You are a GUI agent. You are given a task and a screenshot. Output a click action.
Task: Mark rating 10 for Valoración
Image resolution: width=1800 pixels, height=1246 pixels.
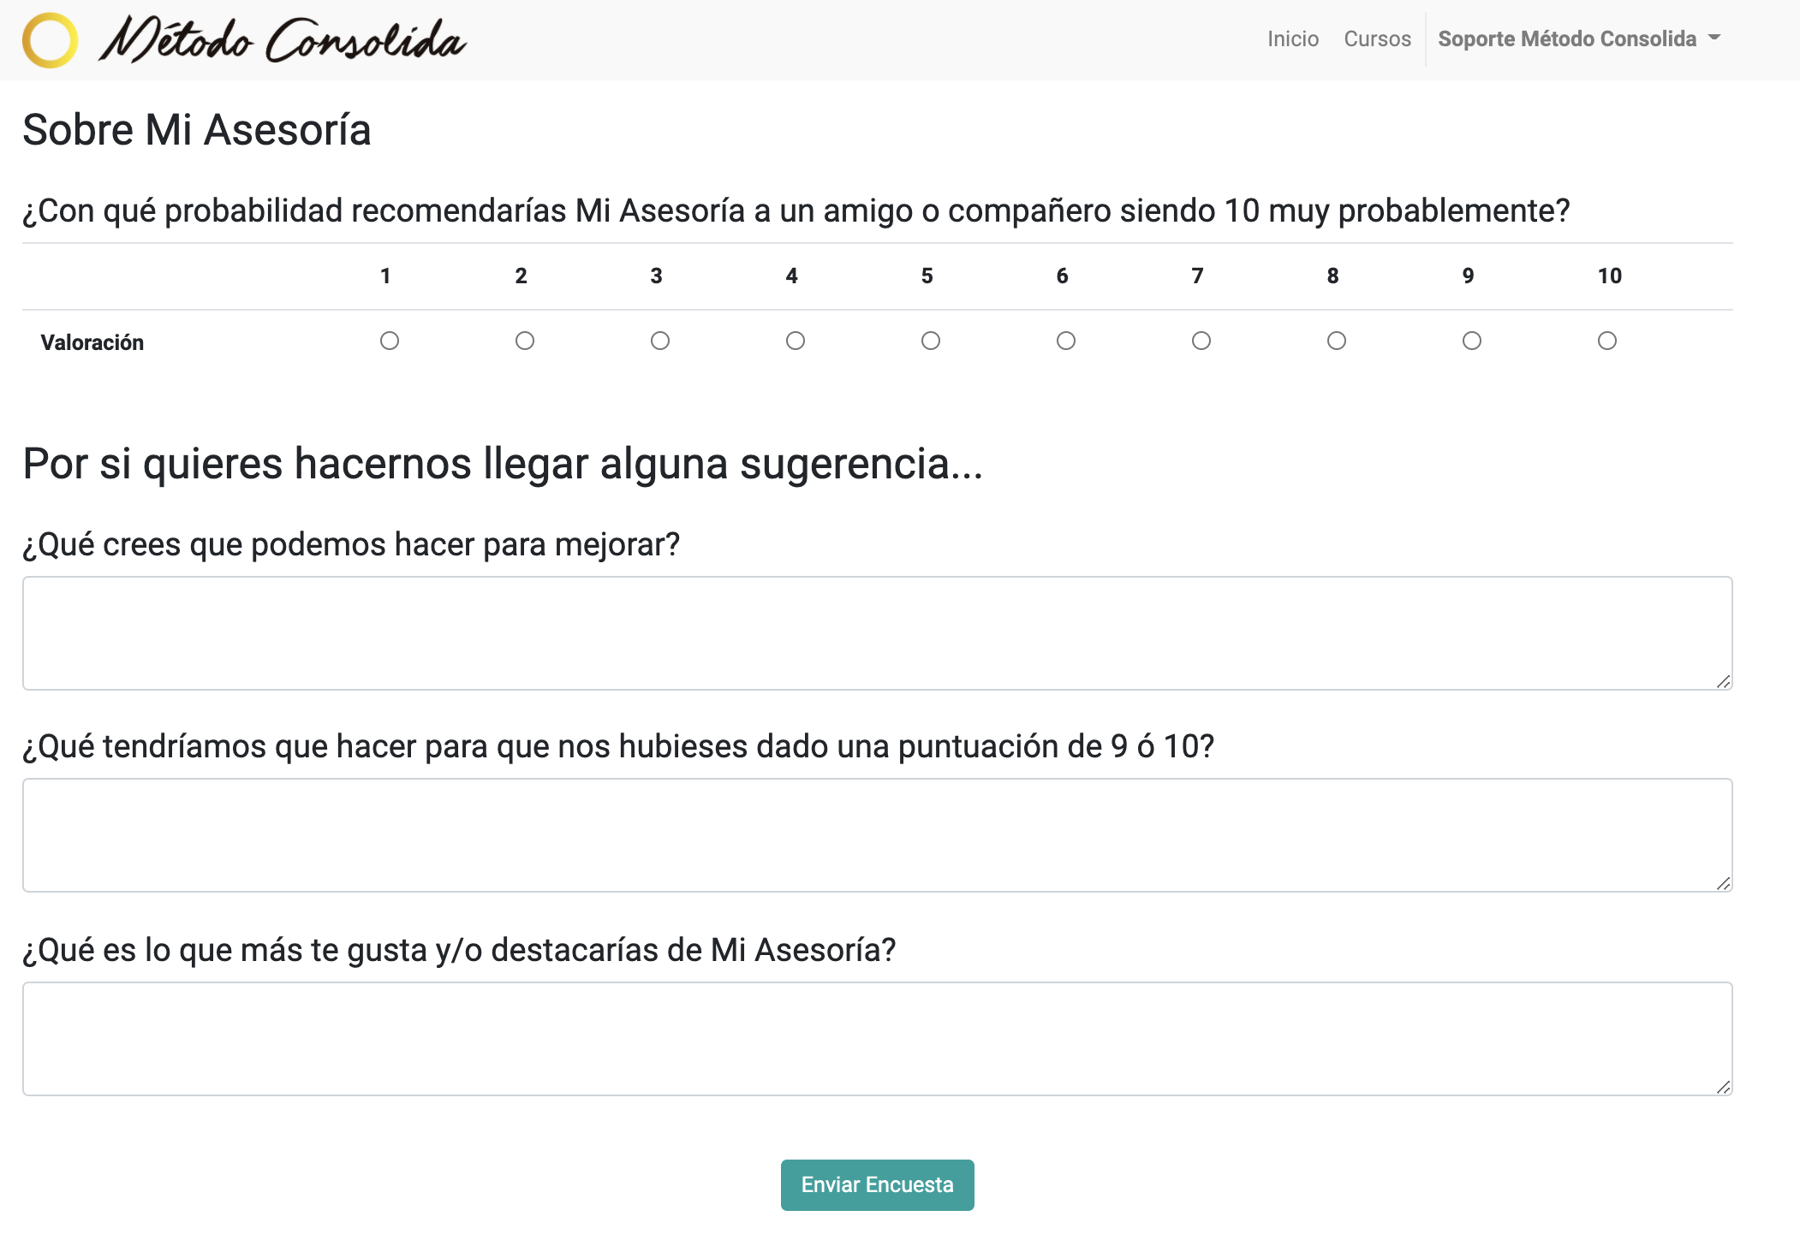1607,341
